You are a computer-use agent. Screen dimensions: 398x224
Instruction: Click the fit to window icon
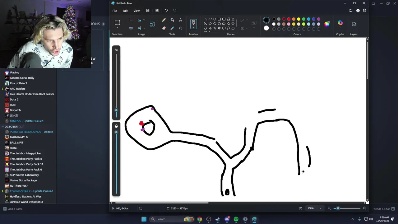[x=300, y=208]
